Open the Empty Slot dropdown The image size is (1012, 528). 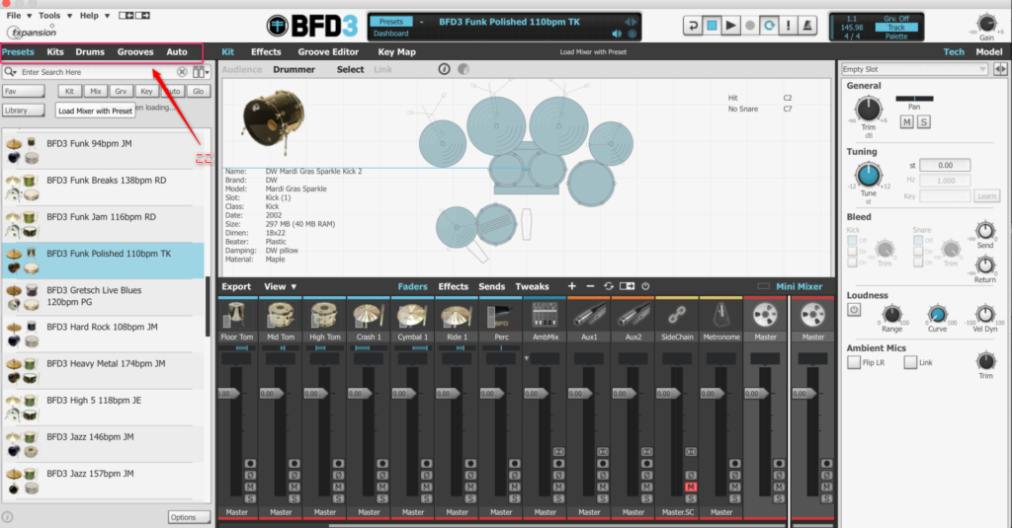913,69
